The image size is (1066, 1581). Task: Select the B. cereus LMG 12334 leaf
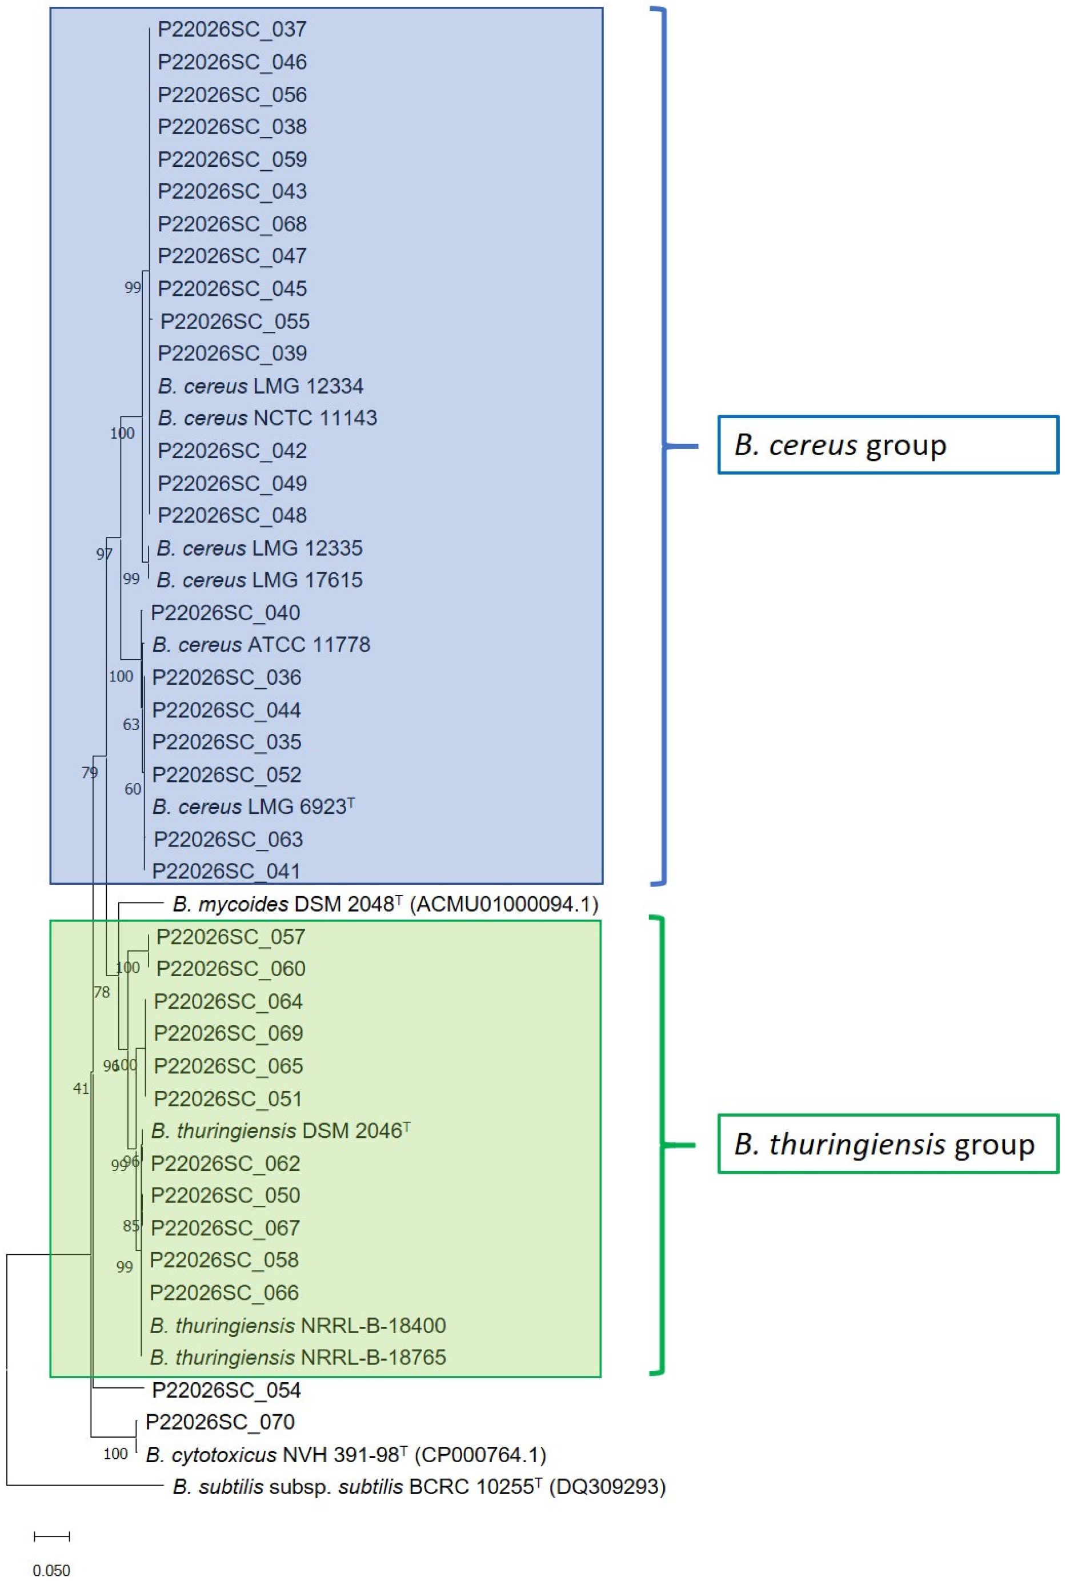point(261,386)
